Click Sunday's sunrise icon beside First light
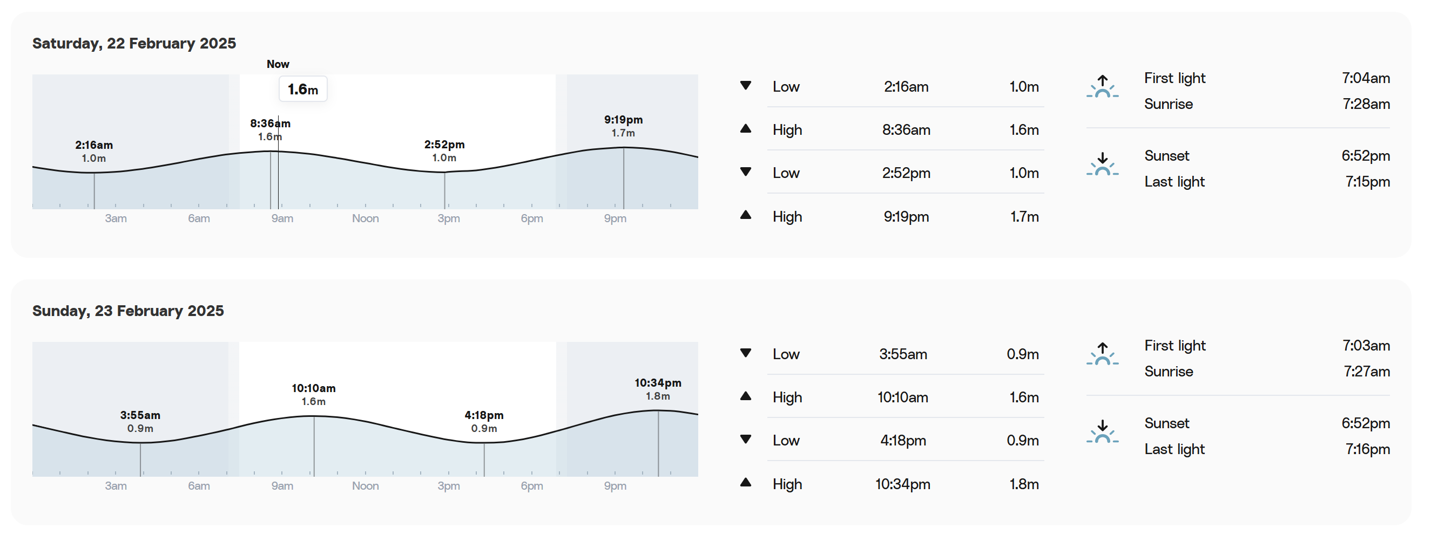Screen dimensions: 1431x542 tap(1102, 354)
